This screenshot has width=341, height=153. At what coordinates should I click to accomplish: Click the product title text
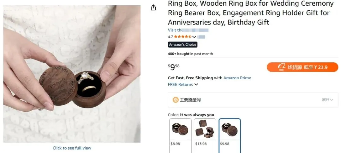point(251,13)
